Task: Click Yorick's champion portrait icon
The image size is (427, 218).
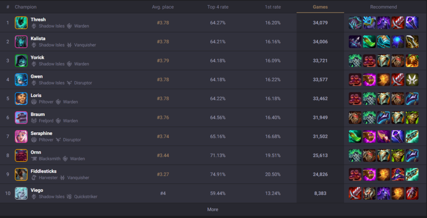Action: click(21, 61)
